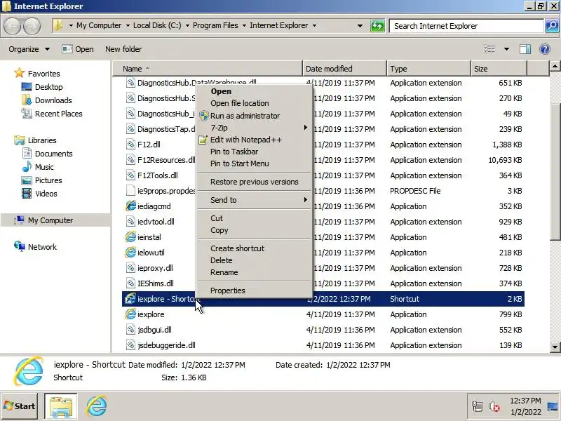Click the change view icon
The width and height of the screenshot is (561, 421).
pos(489,49)
